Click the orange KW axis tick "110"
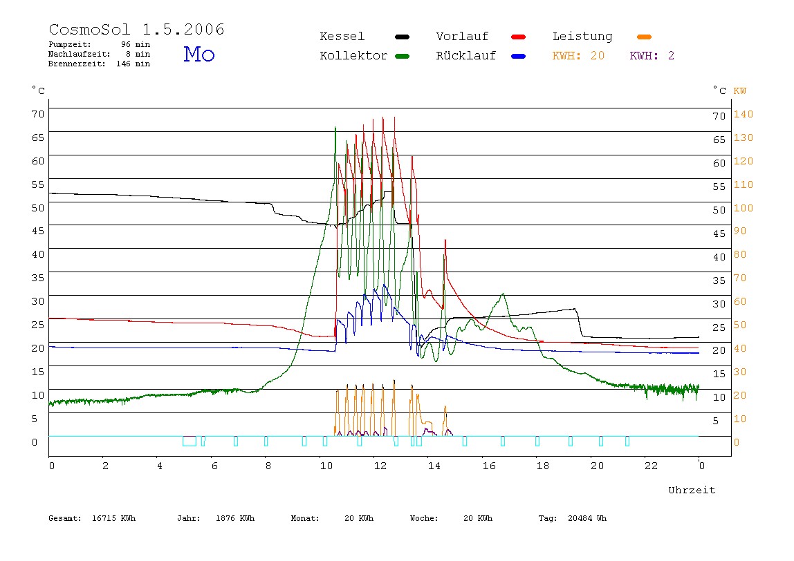This screenshot has height=561, width=794. pos(744,184)
